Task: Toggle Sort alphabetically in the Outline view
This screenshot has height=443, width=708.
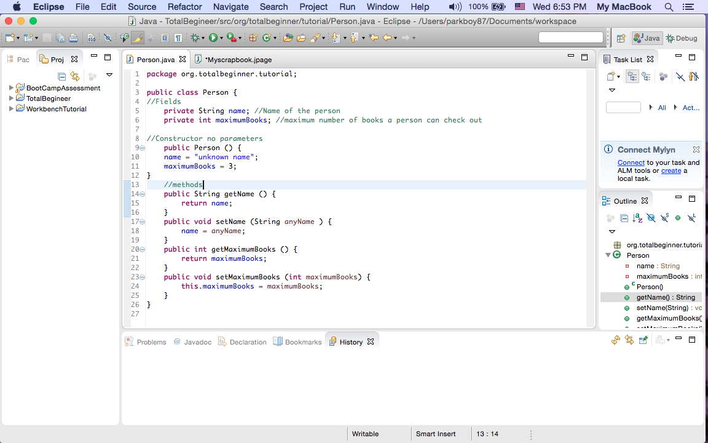Action: tap(637, 218)
